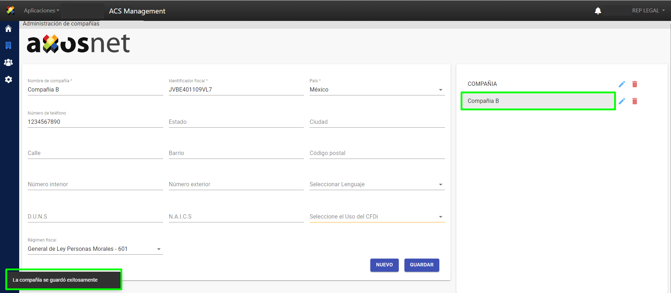Click the Axosnet logo in top bar
The image size is (671, 293).
pyautogui.click(x=11, y=11)
